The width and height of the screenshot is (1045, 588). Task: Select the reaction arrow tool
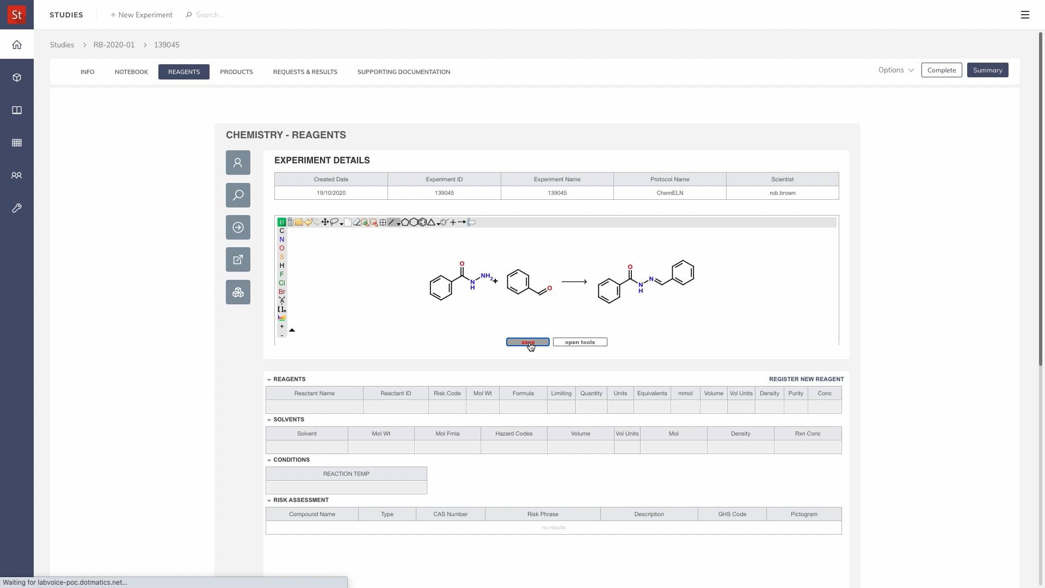462,222
